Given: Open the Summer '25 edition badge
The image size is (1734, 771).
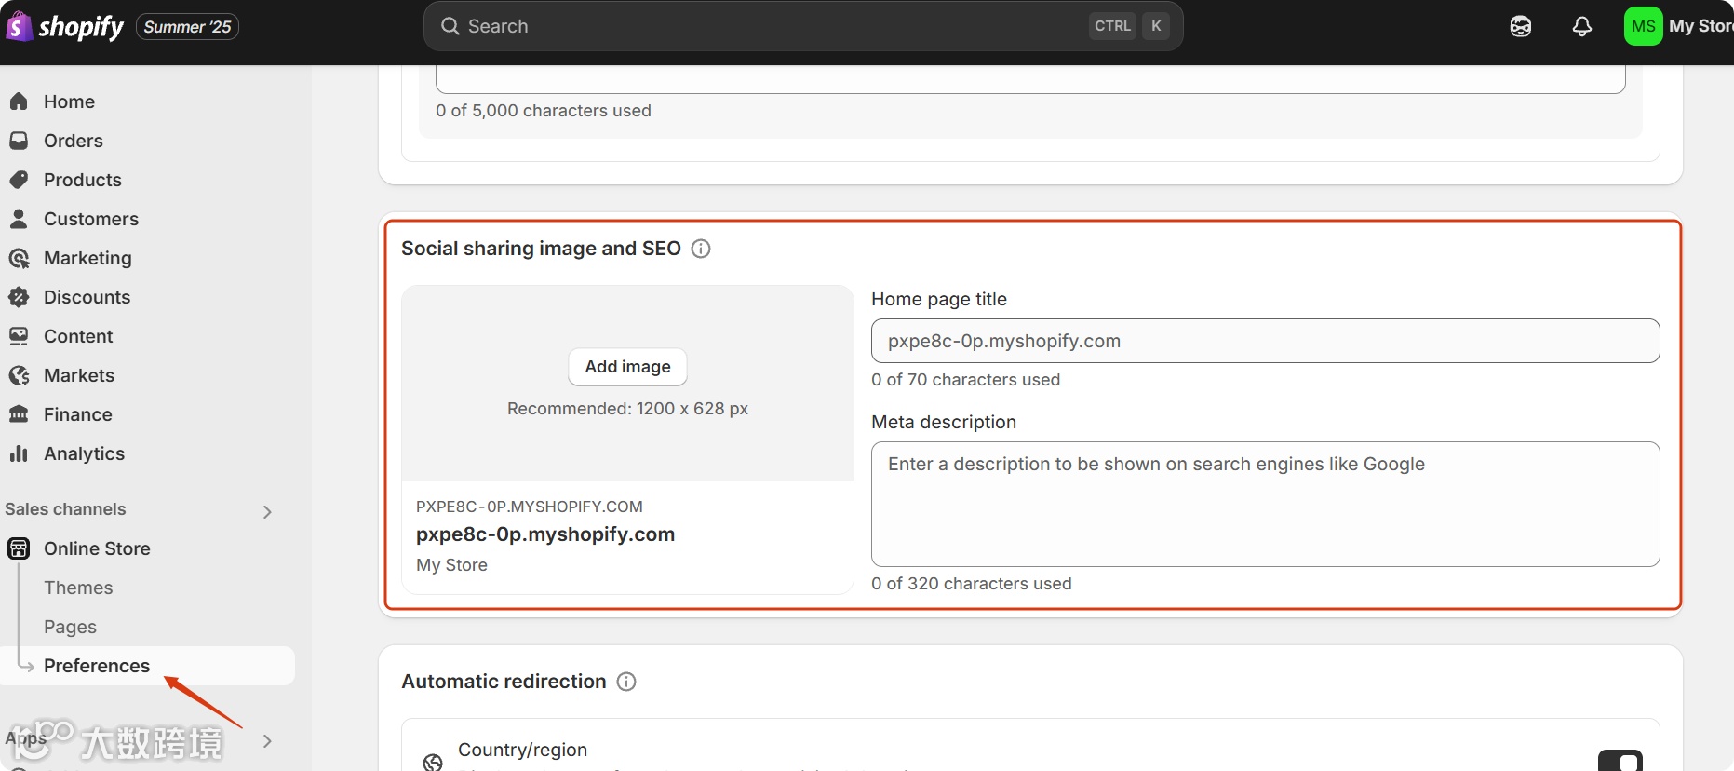Looking at the screenshot, I should (187, 27).
